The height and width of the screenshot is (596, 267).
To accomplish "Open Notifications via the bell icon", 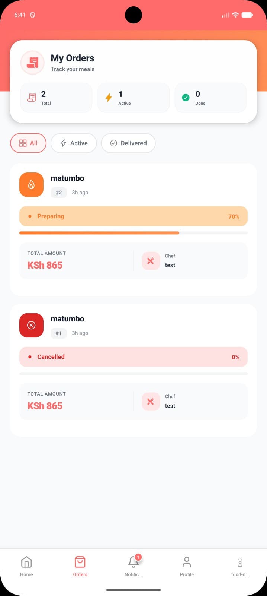I will (x=133, y=563).
